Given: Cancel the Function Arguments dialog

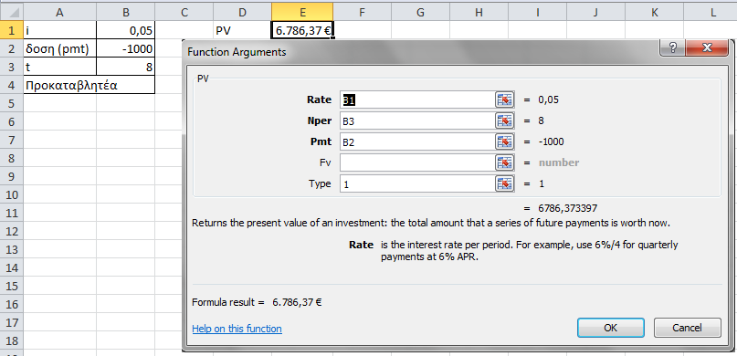Looking at the screenshot, I should 687,328.
